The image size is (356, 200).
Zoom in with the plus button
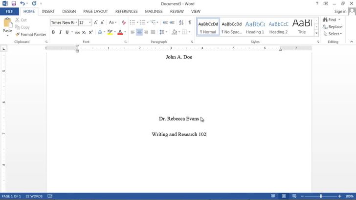[x=340, y=196]
